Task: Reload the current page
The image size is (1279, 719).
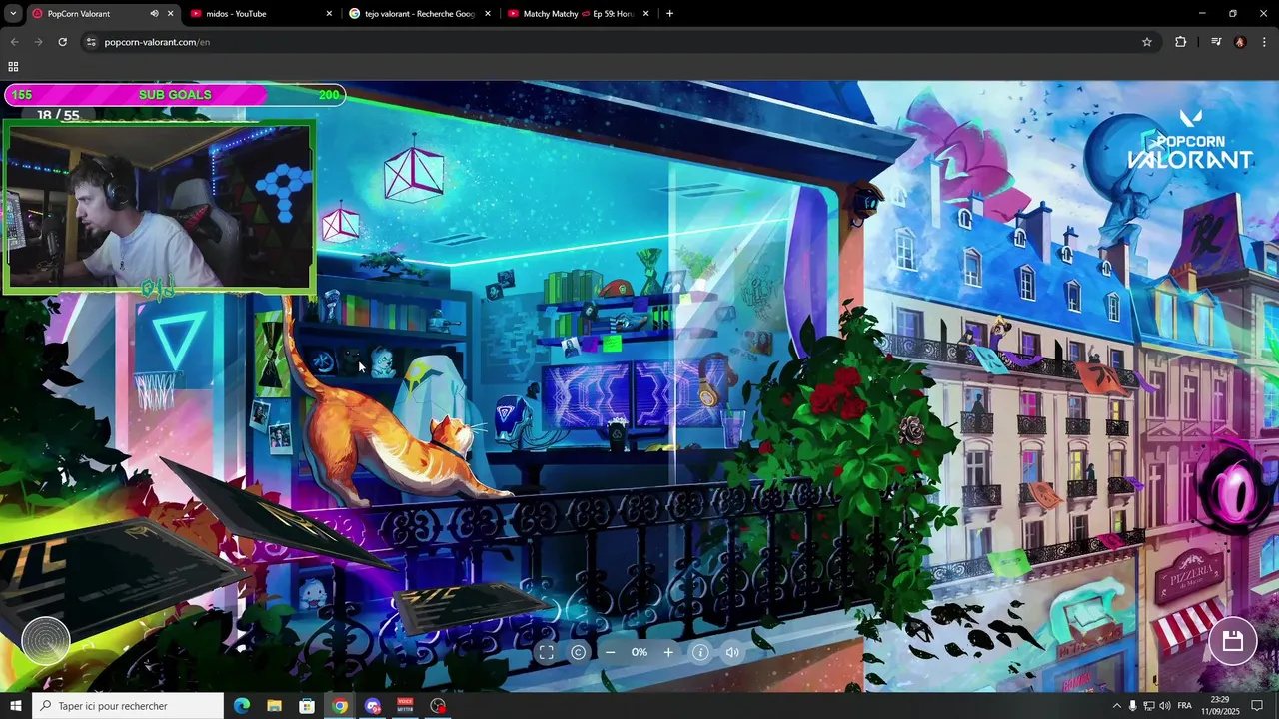Action: tap(62, 42)
